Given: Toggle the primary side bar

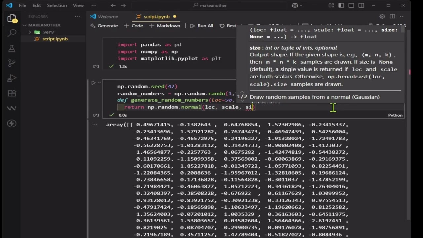Looking at the screenshot, I should (x=341, y=5).
